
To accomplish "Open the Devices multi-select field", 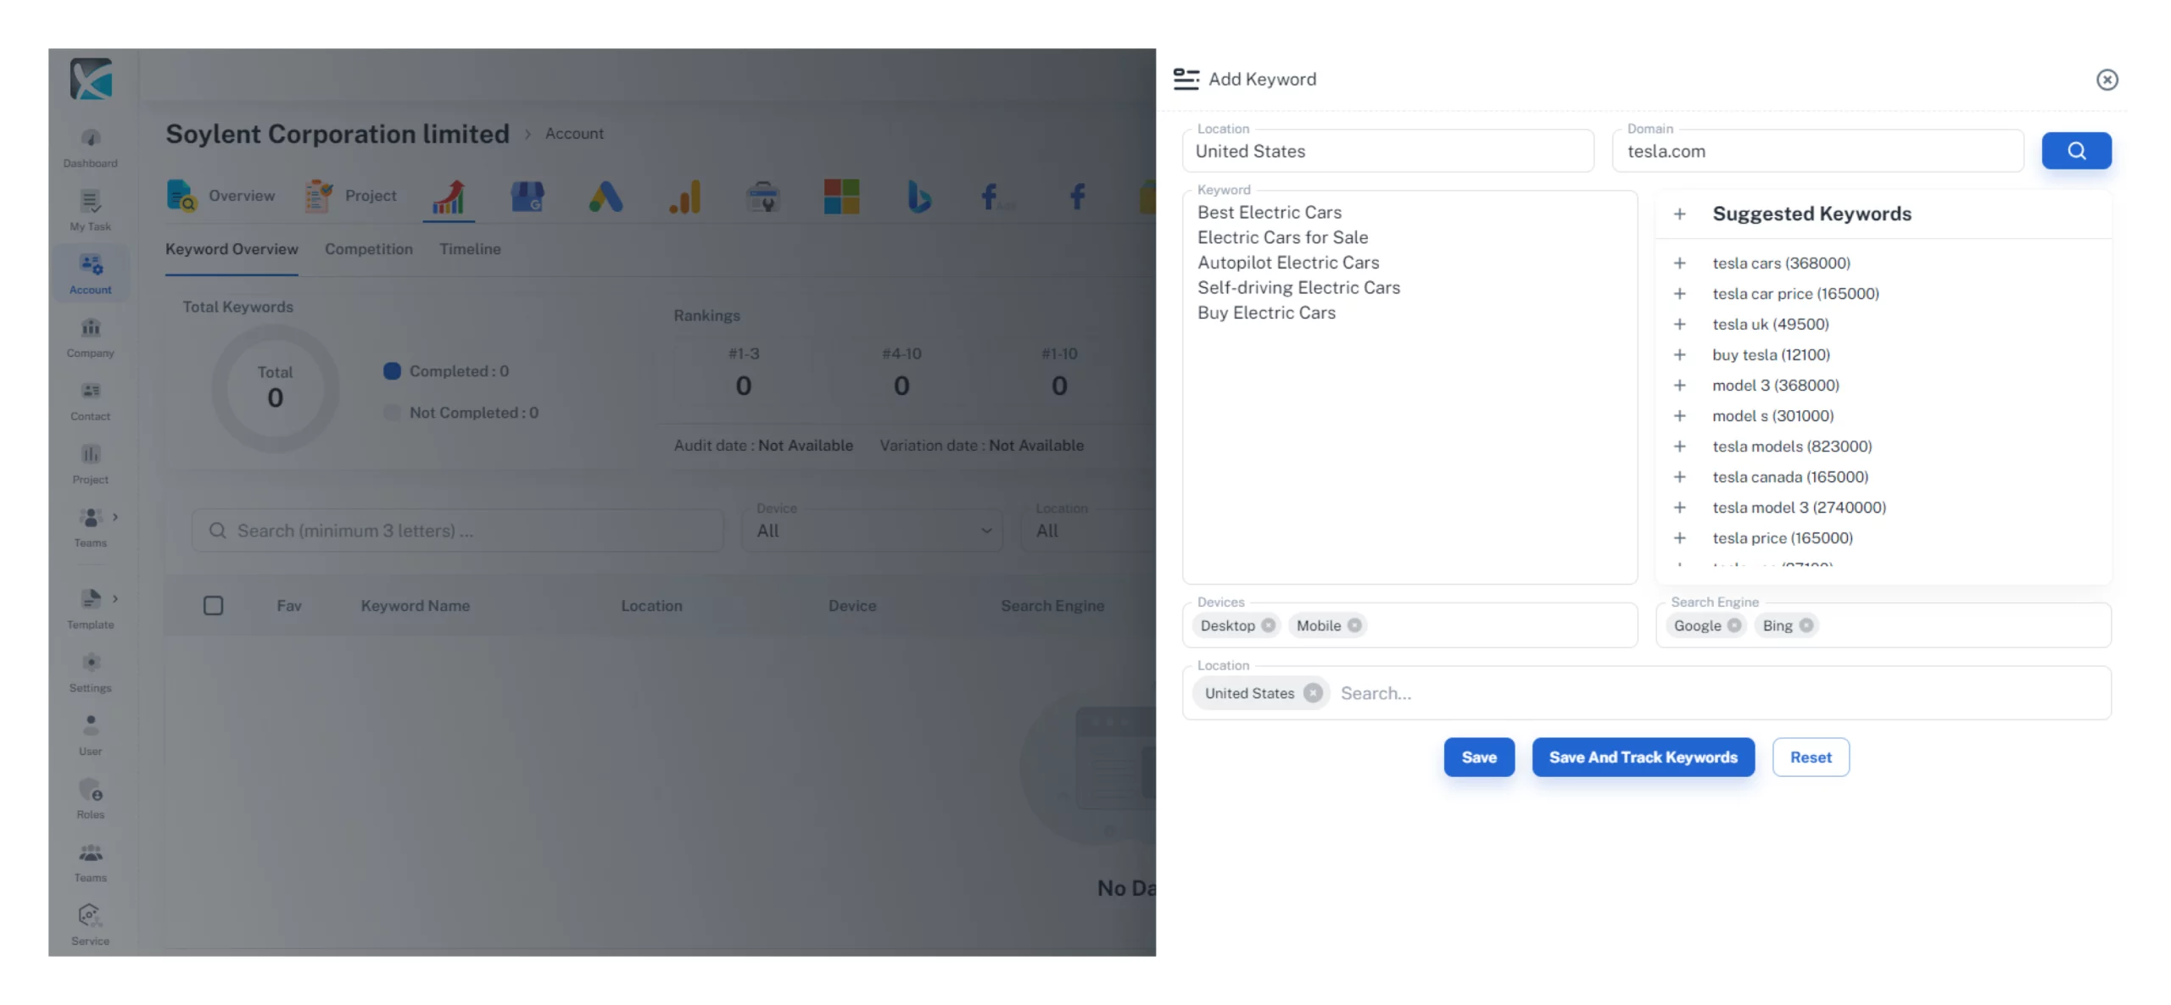I will click(x=1410, y=625).
